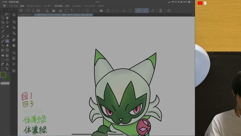This screenshot has width=241, height=136.
Task: Switch to the first 2023-09-07 canvas tab
Action: pos(27,15)
